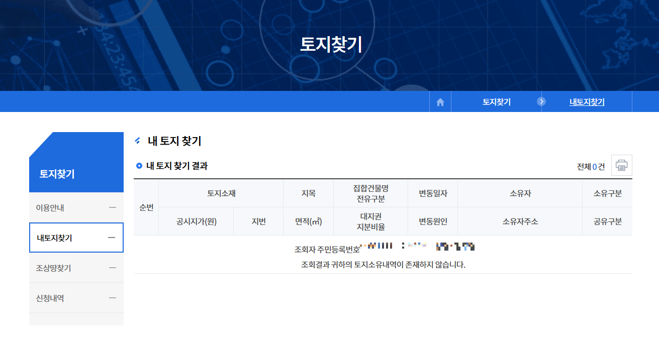Image resolution: width=659 pixels, height=343 pixels.
Task: Click 토지찾기 in the breadcrumb navigation
Action: tap(497, 101)
